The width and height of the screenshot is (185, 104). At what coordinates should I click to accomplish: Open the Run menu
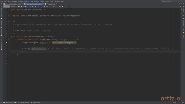click(x=32, y=1)
